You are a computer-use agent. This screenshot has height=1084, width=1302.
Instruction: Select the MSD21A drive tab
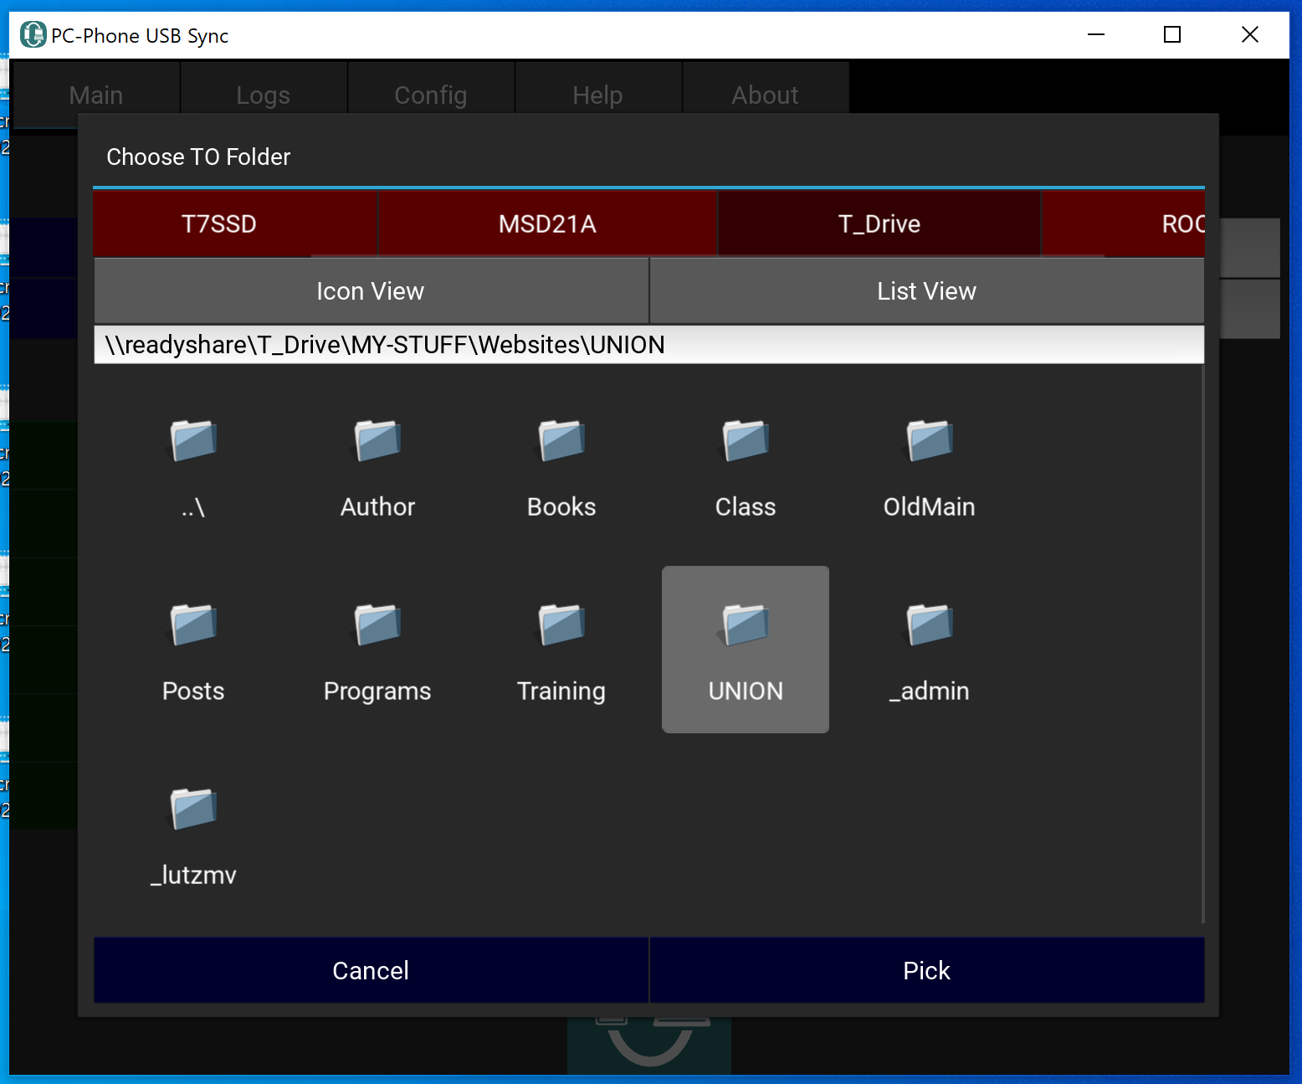click(x=547, y=223)
